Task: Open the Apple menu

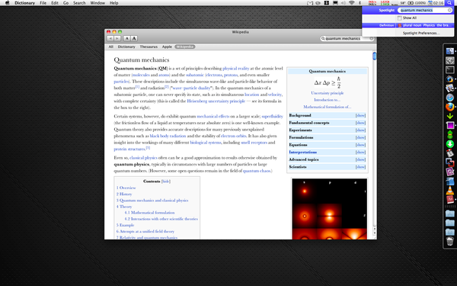Action: click(x=7, y=3)
